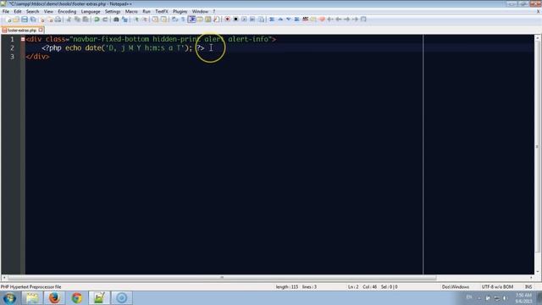
Task: Click the word echo on line 2
Action: (73, 47)
